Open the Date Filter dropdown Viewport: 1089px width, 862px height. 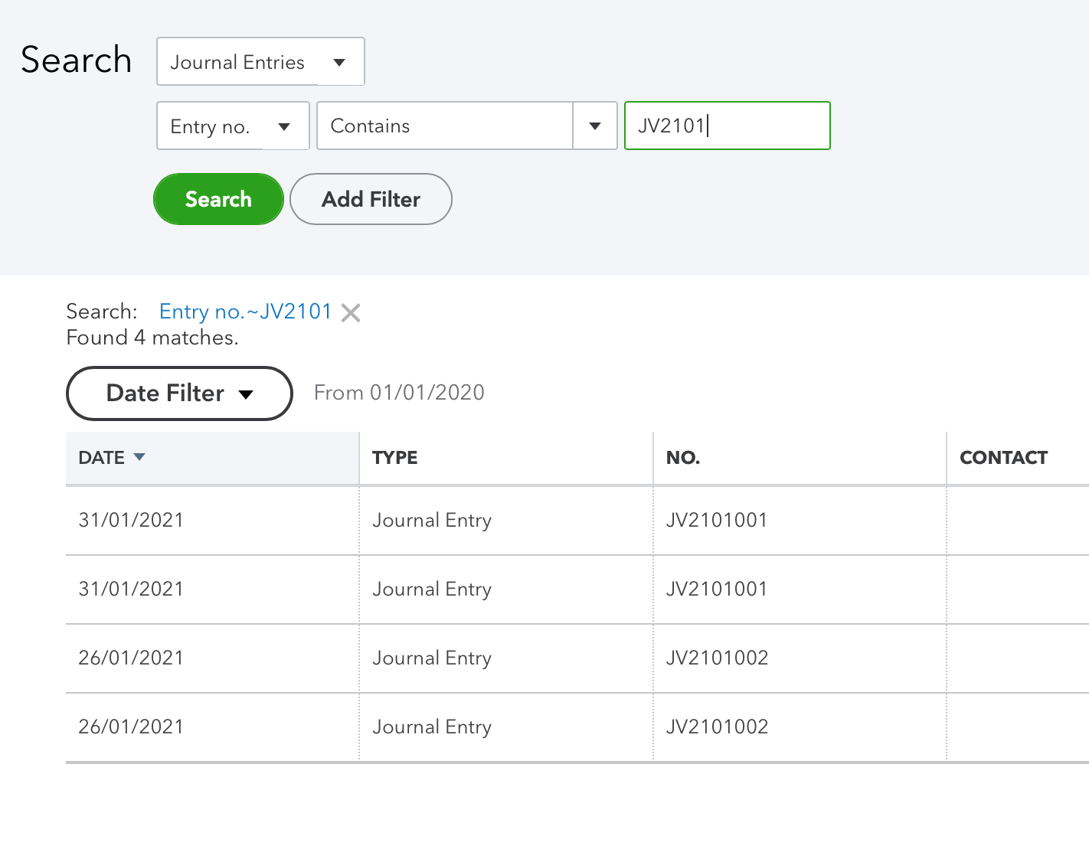pos(179,393)
